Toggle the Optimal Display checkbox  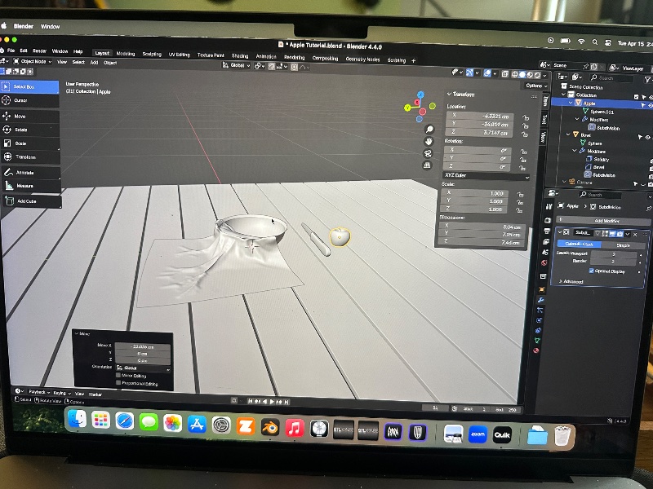(x=591, y=271)
